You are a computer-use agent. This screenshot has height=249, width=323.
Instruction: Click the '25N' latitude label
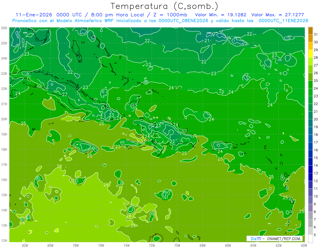(x=4, y=43)
